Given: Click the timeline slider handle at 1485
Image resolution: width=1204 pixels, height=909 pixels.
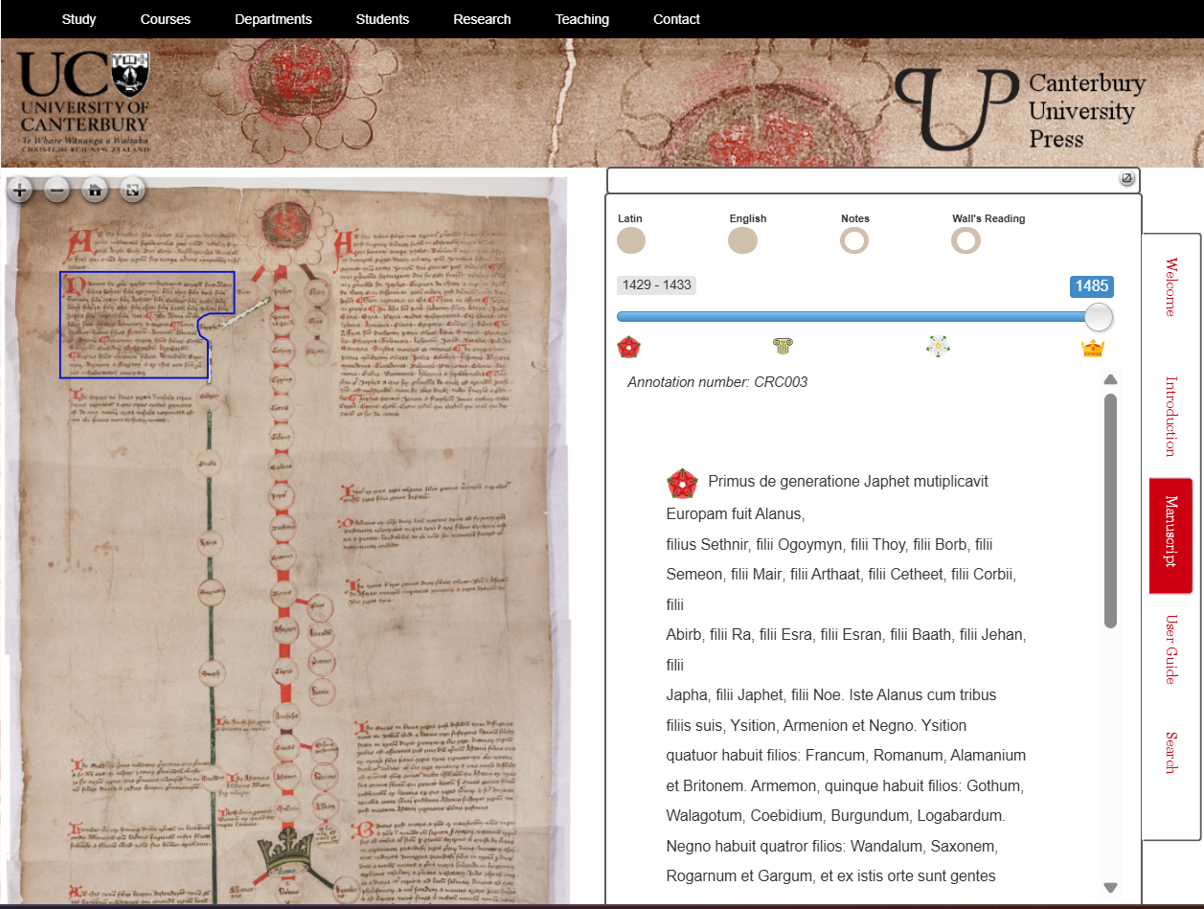Looking at the screenshot, I should (1098, 316).
